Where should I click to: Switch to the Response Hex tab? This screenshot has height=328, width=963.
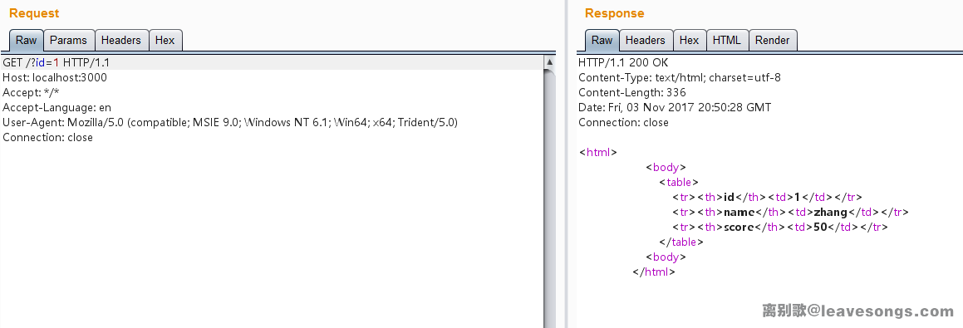(x=690, y=40)
